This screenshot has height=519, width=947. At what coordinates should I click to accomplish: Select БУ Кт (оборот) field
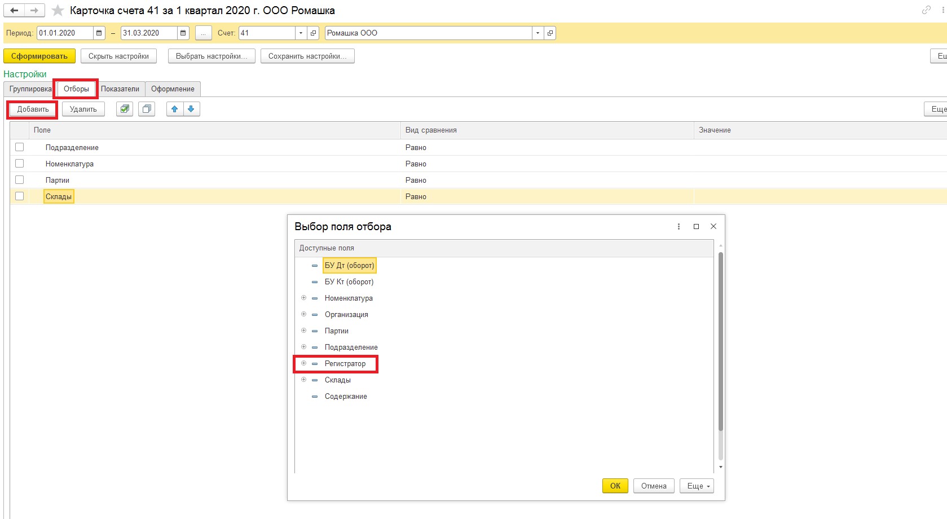tap(349, 282)
